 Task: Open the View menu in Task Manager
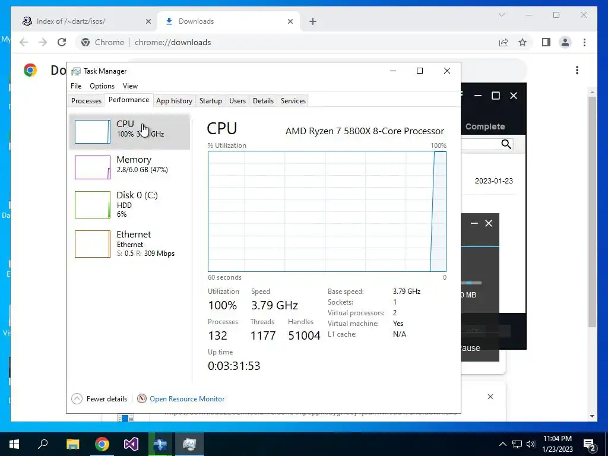[x=130, y=86]
